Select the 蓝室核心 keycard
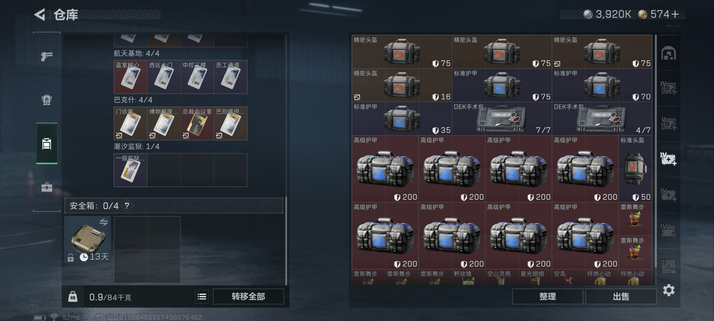714x321 pixels. click(x=131, y=77)
